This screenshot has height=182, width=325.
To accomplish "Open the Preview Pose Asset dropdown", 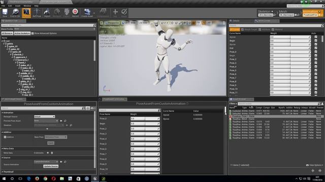I will tap(46, 121).
